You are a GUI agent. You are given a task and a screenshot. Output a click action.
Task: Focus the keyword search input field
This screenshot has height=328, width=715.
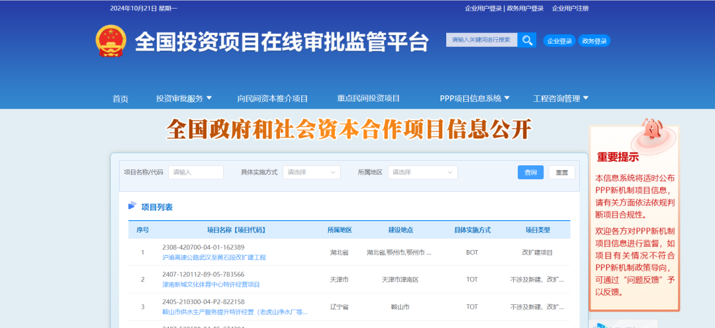[481, 40]
